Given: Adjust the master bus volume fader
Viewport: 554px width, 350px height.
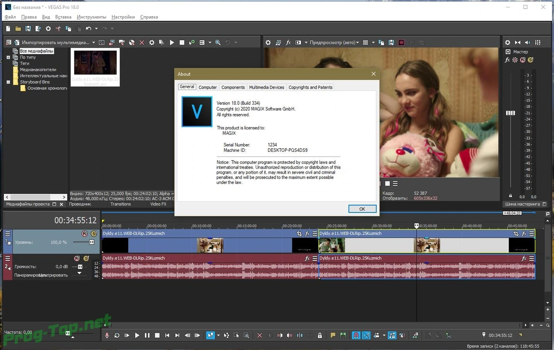Looking at the screenshot, I should [x=511, y=113].
